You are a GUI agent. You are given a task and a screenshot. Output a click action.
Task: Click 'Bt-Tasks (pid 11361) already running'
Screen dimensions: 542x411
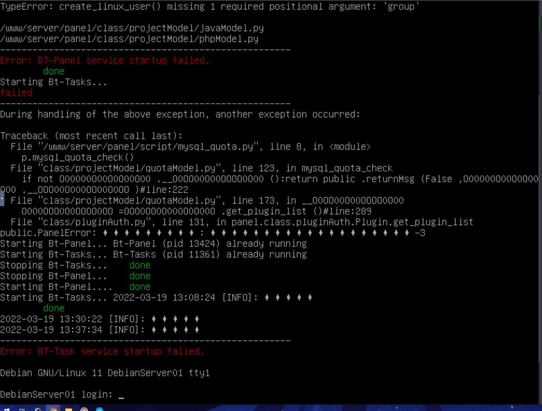[x=210, y=254]
